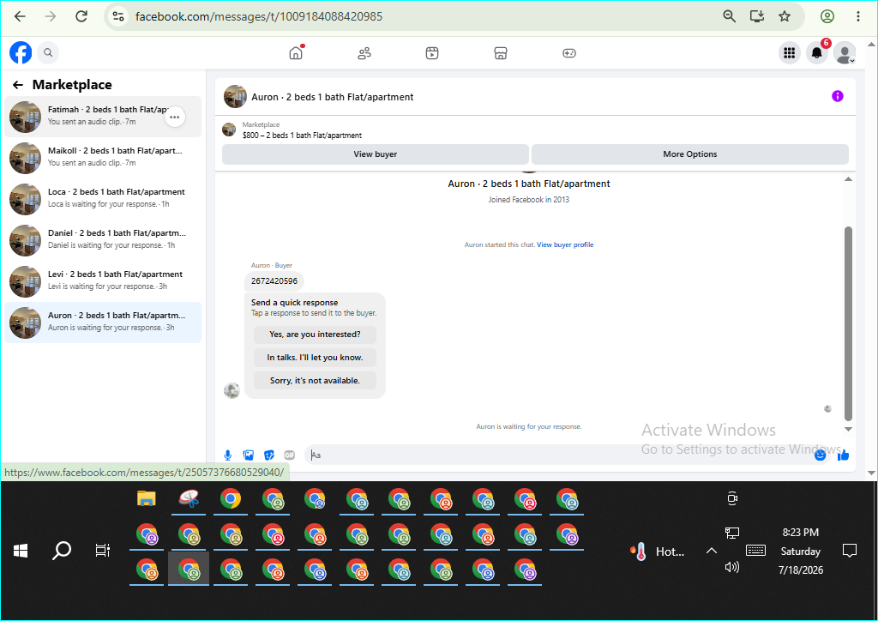Open Chrome three-dot menu
Viewport: 878px width, 621px height.
[x=857, y=16]
